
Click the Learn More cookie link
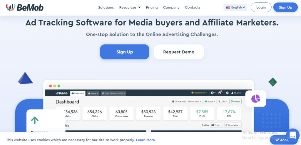tap(145, 140)
